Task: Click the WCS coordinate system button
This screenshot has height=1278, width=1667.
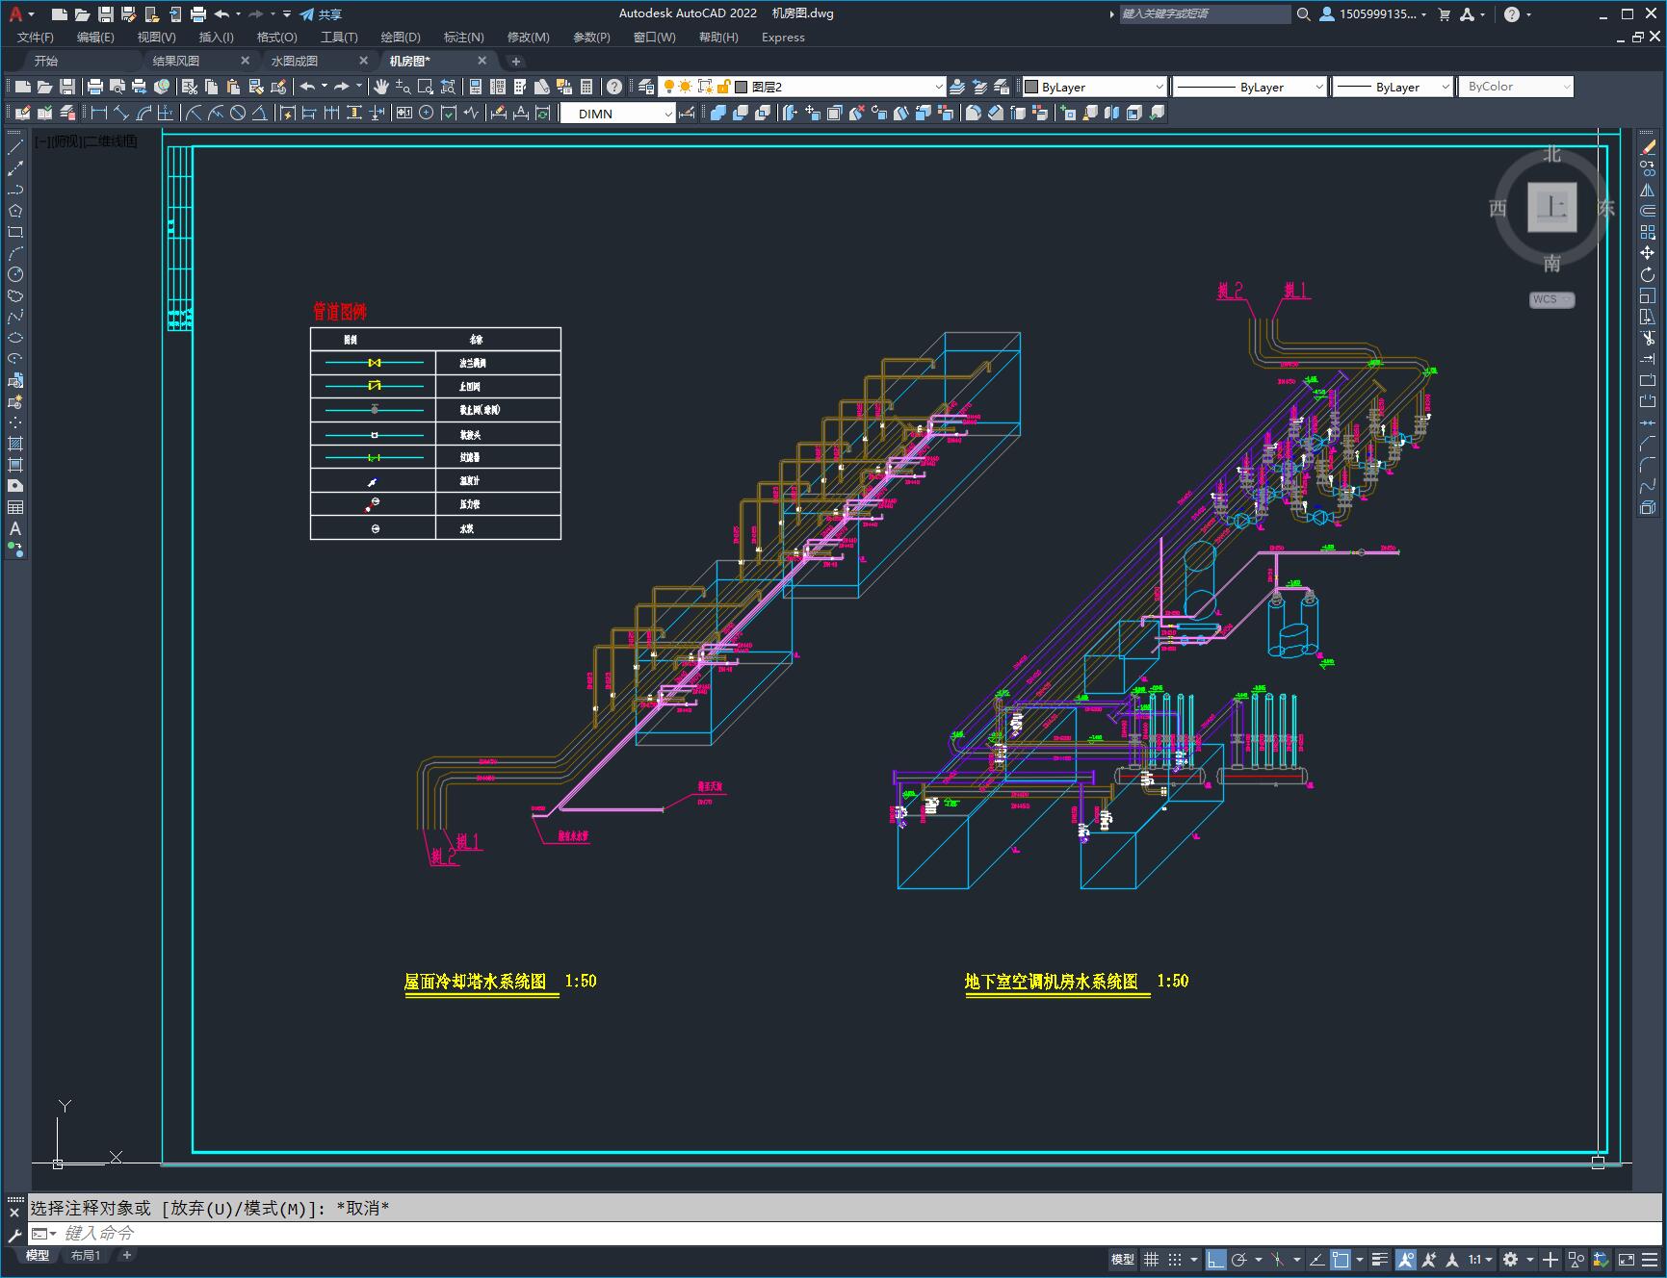Action: (x=1551, y=299)
